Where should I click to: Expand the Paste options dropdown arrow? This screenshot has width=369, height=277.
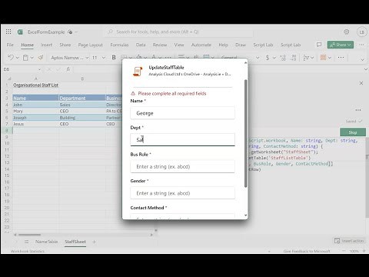point(32,58)
